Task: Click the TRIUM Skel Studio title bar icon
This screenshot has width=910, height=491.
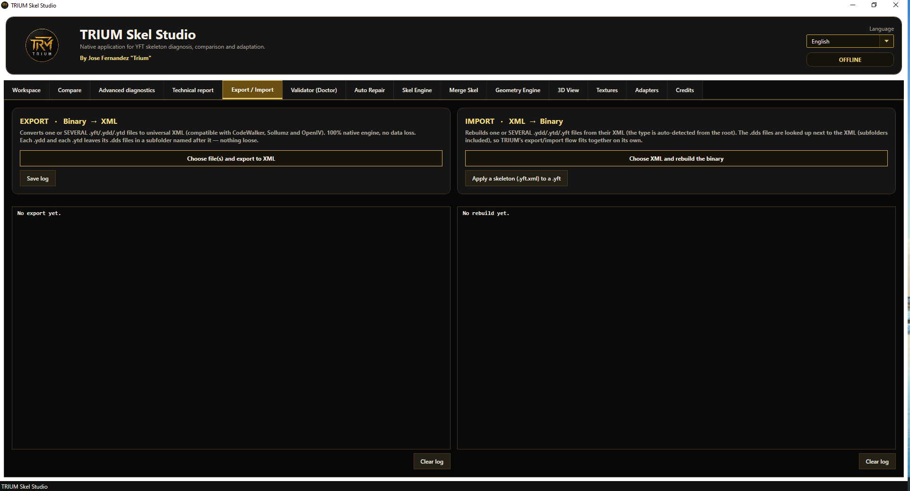Action: 5,5
